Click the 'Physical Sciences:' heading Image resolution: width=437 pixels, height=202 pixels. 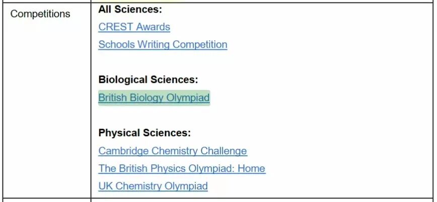tap(144, 133)
